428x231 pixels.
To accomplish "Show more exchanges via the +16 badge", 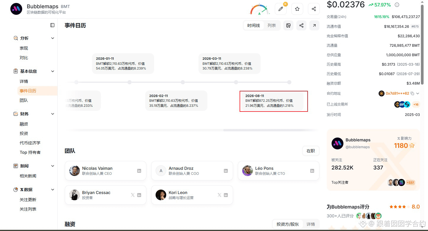I will coord(416,104).
